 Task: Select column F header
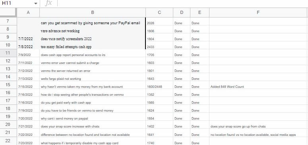[258, 12]
